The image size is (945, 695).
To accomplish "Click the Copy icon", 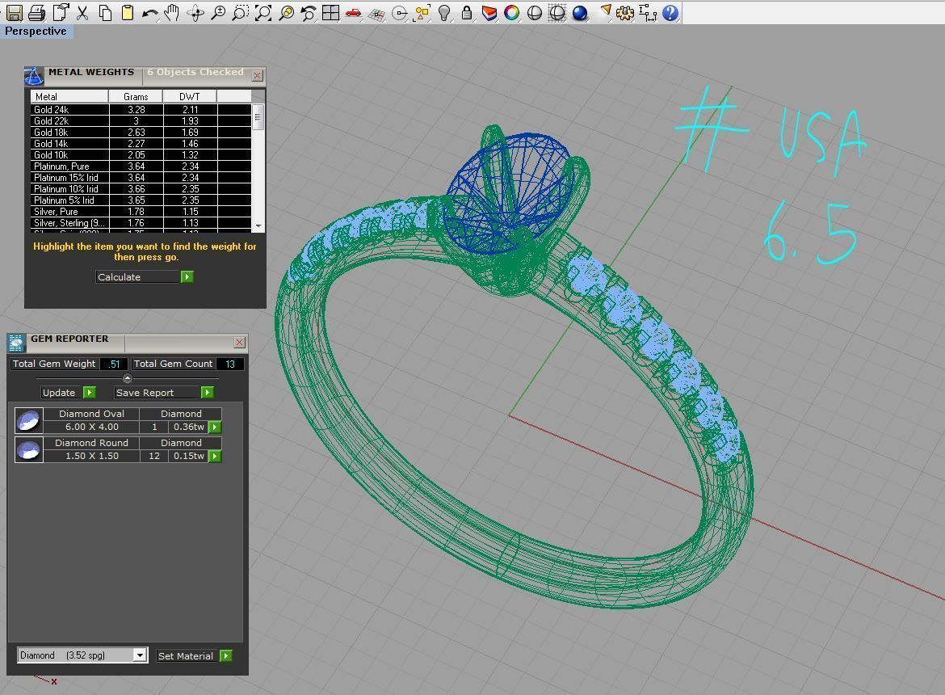I will [106, 13].
